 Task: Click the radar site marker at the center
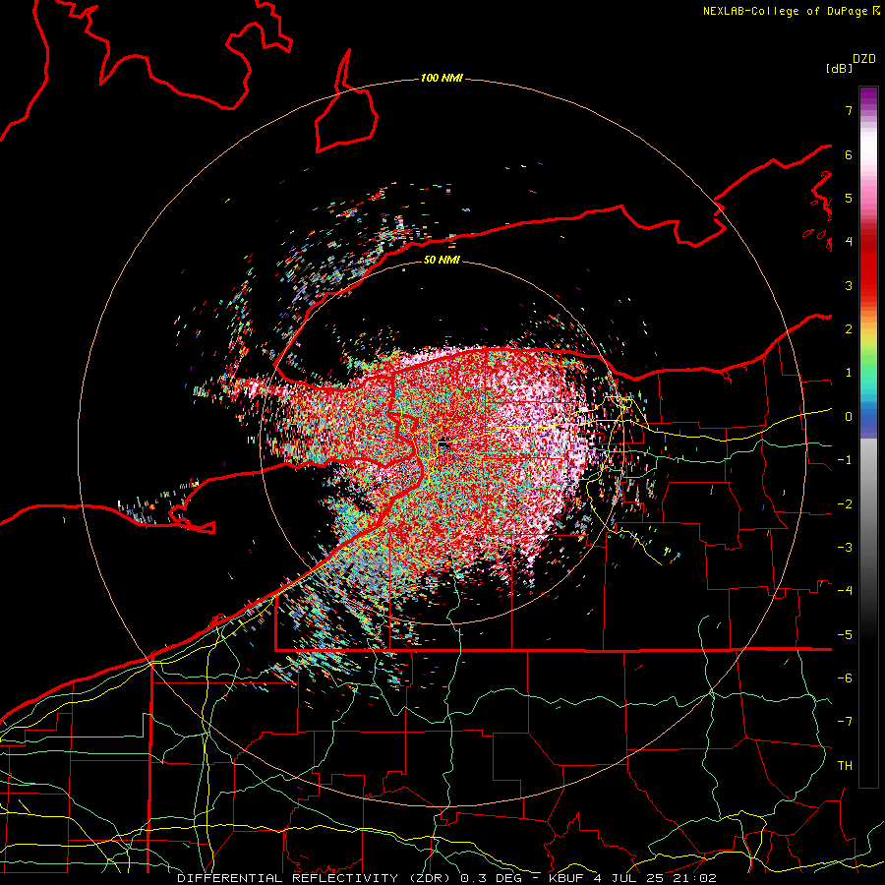(x=443, y=443)
